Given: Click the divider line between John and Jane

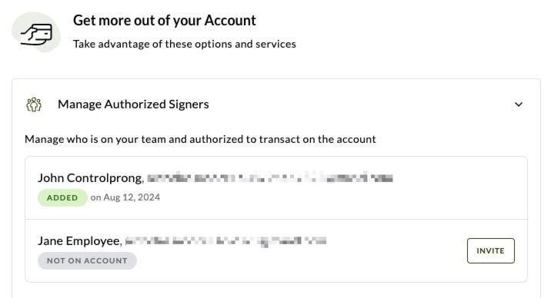Looking at the screenshot, I should pyautogui.click(x=276, y=220).
